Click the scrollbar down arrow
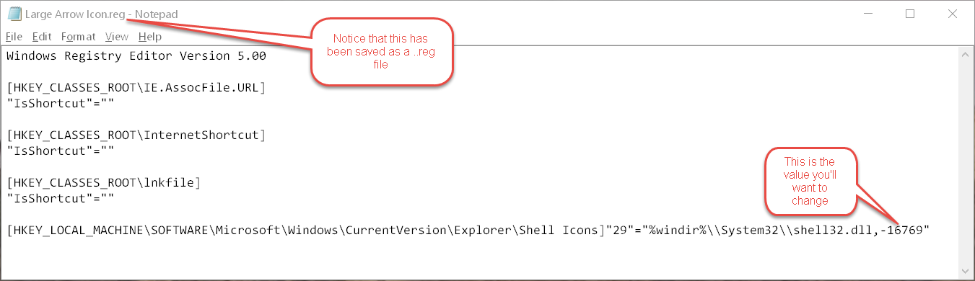 (x=963, y=271)
